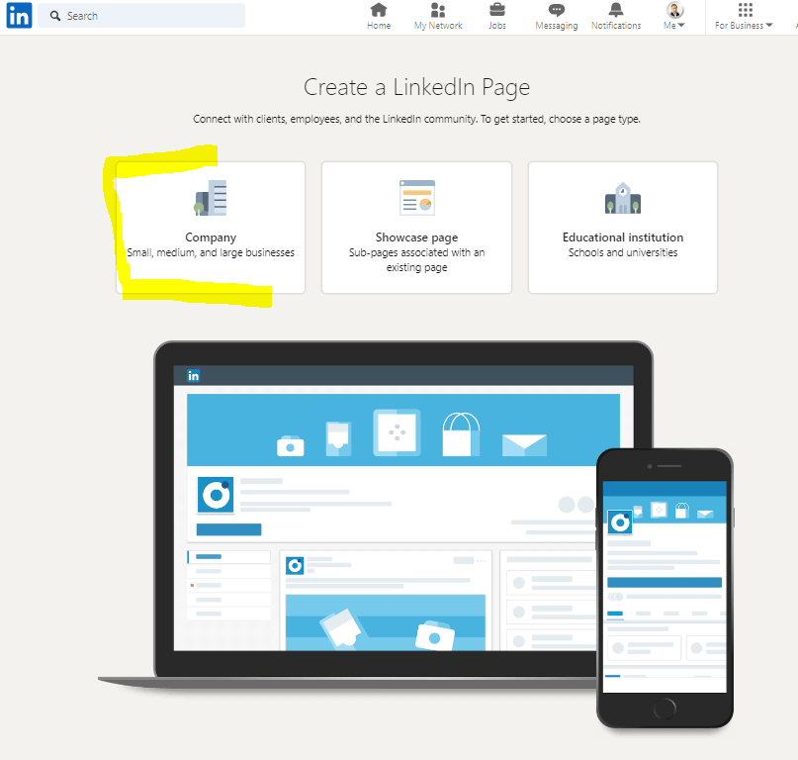This screenshot has height=760, width=798.
Task: Click the LinkedIn logo icon
Action: pyautogui.click(x=19, y=15)
